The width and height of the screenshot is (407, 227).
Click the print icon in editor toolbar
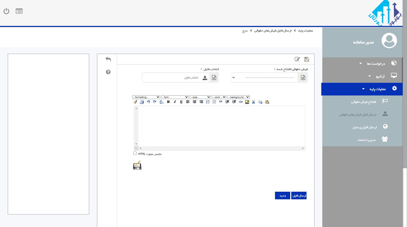(x=142, y=102)
